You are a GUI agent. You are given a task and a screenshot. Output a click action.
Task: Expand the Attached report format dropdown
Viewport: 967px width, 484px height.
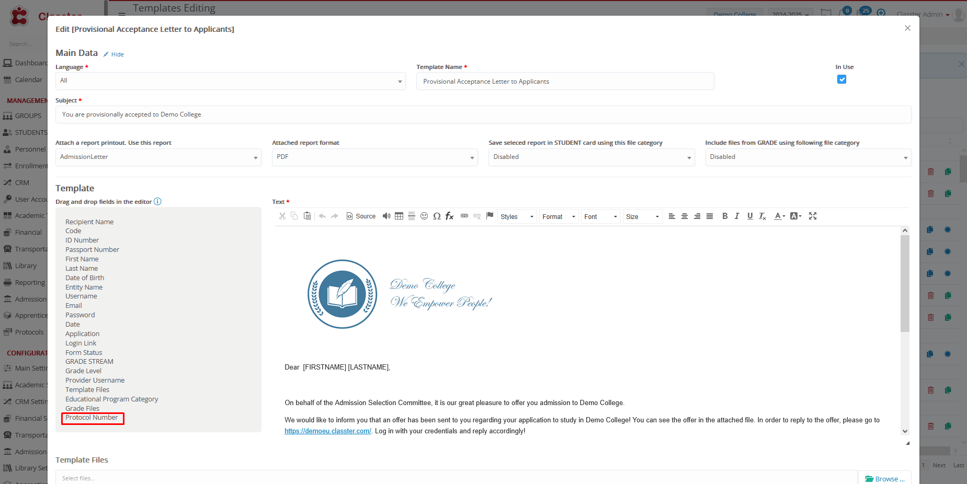[x=374, y=157]
